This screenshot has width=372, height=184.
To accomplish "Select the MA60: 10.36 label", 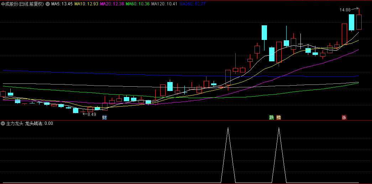I will tap(137, 4).
